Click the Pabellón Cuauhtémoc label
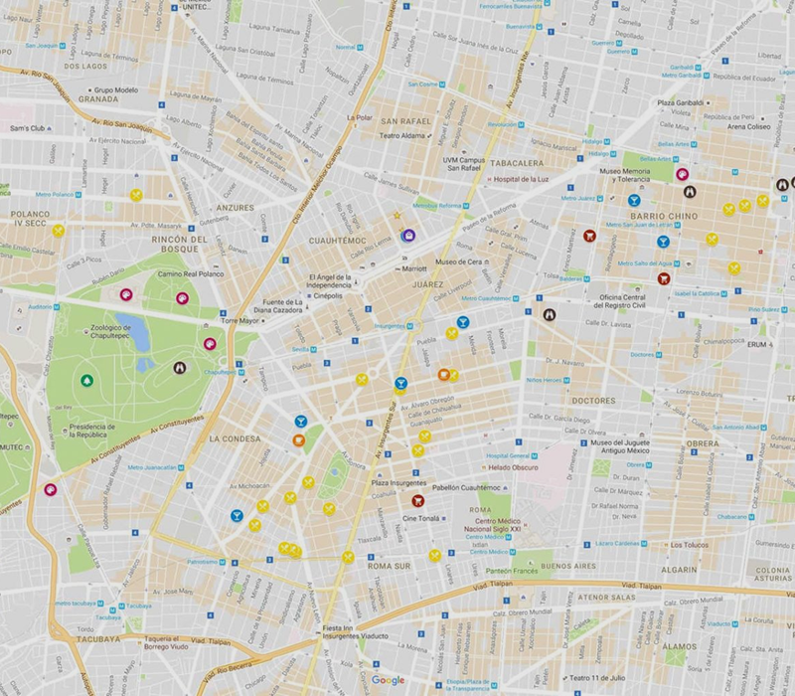The height and width of the screenshot is (696, 795). pos(466,487)
